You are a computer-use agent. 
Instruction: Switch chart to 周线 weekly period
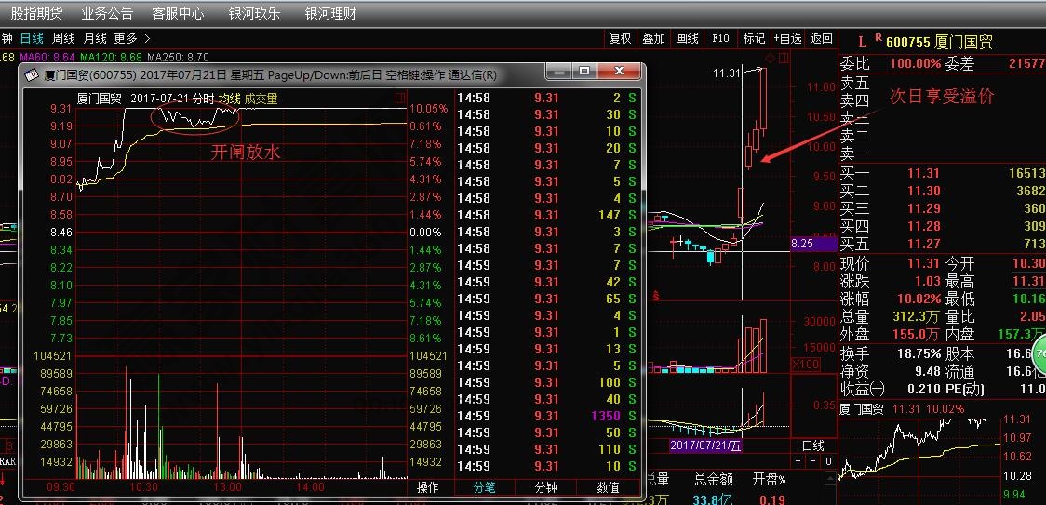point(63,38)
